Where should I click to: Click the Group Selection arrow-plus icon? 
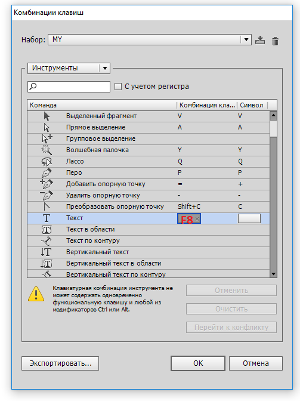point(47,138)
